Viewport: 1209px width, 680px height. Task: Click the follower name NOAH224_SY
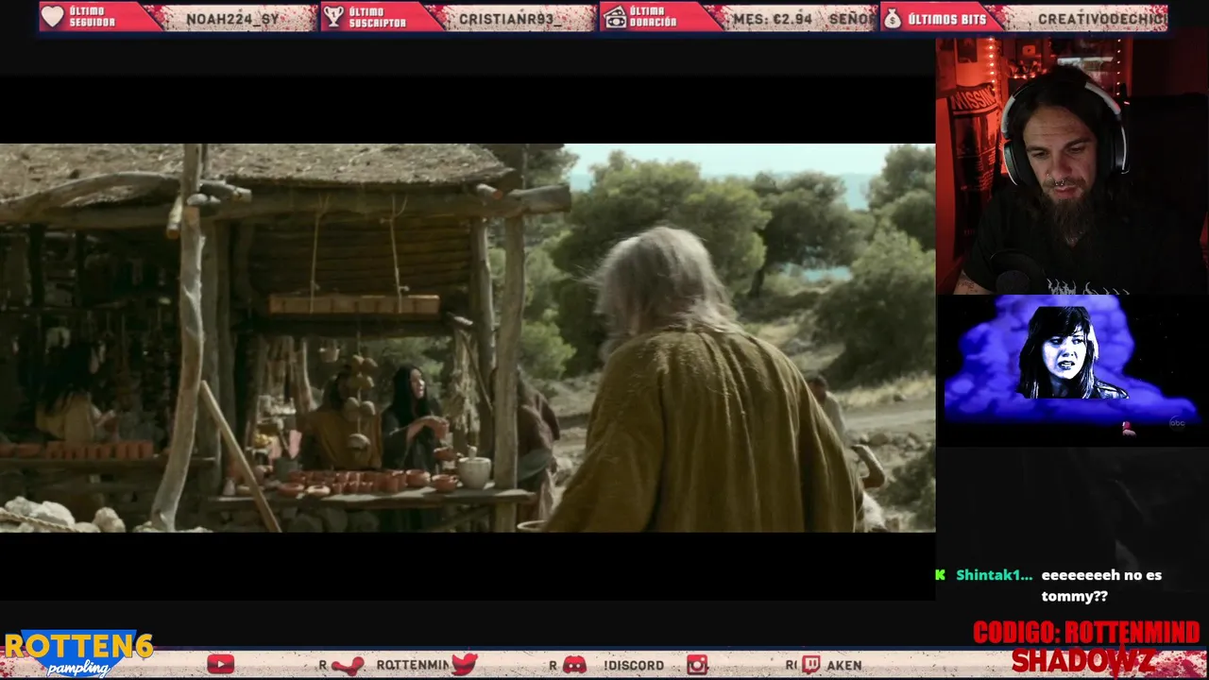(x=232, y=19)
